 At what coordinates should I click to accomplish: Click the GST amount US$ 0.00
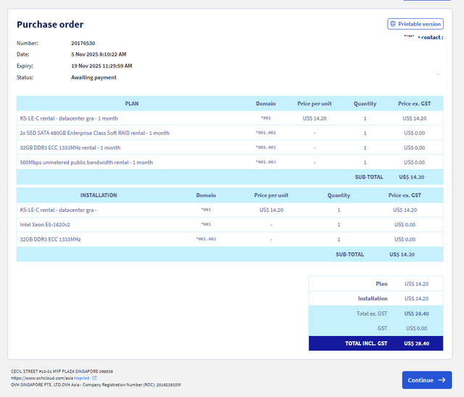[416, 328]
